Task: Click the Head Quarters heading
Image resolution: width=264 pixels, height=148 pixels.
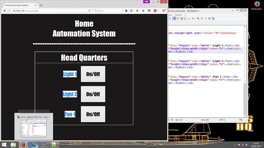Action: (x=84, y=58)
